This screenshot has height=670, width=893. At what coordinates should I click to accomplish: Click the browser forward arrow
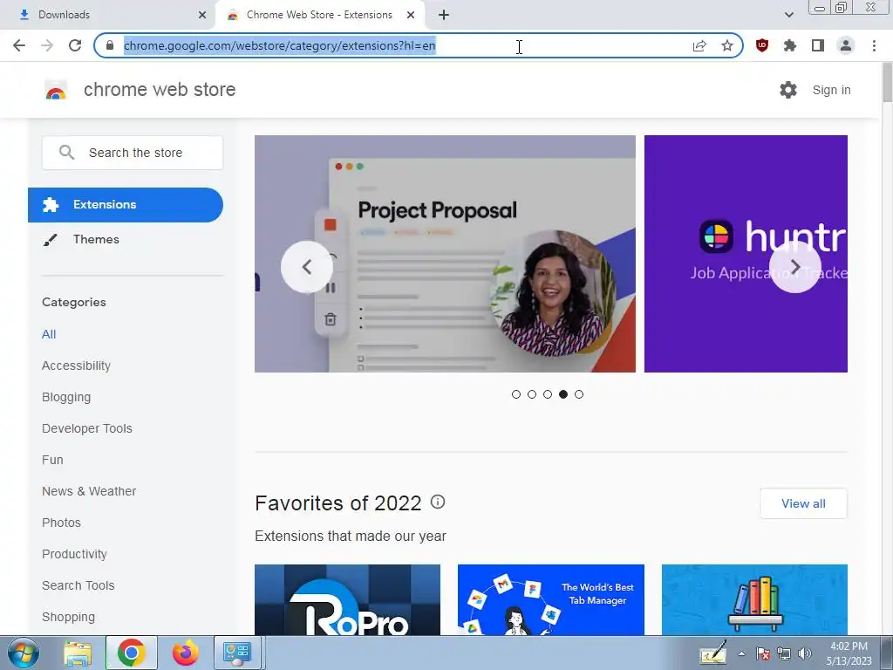coord(47,45)
